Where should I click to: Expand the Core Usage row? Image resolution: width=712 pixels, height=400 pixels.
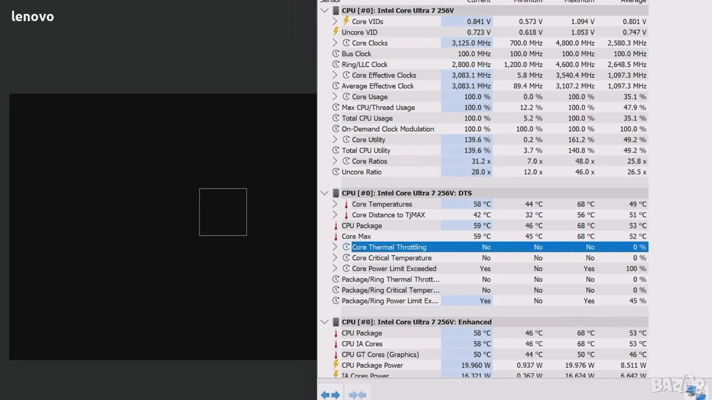tap(335, 97)
